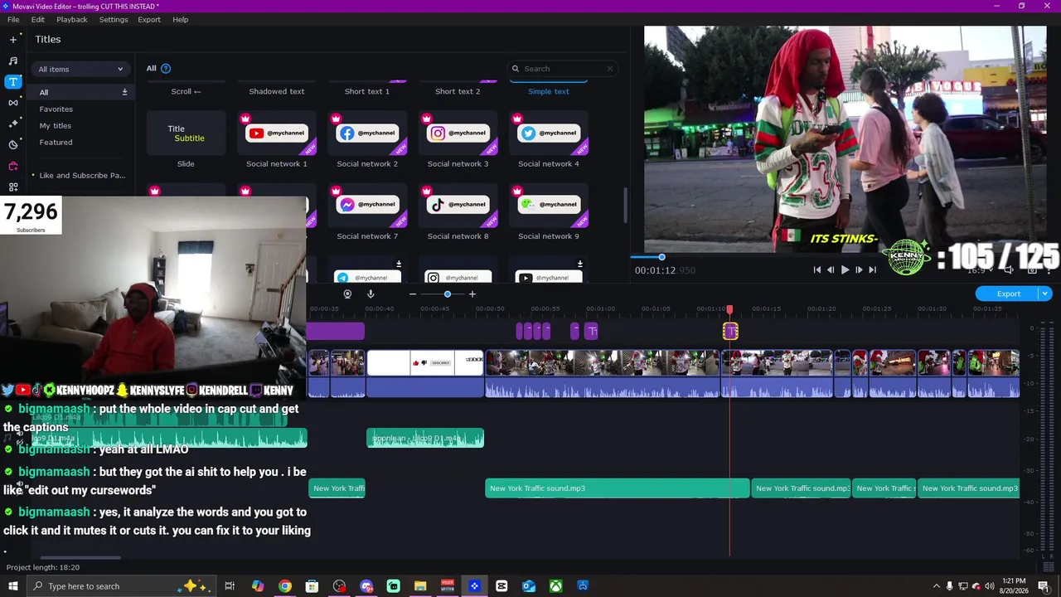Click the preview playback progress handle
The image size is (1061, 597).
point(661,257)
